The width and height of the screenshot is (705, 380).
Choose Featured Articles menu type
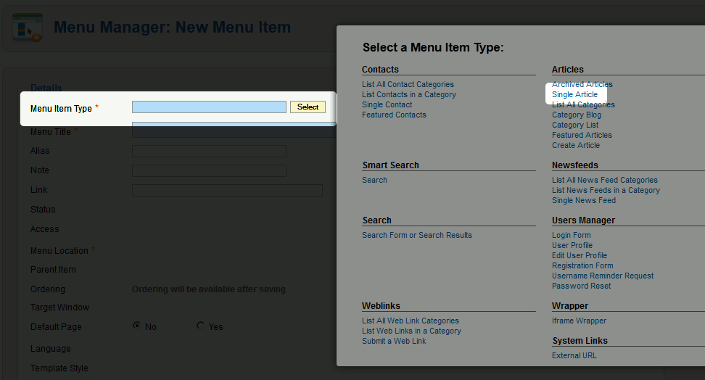coord(582,135)
